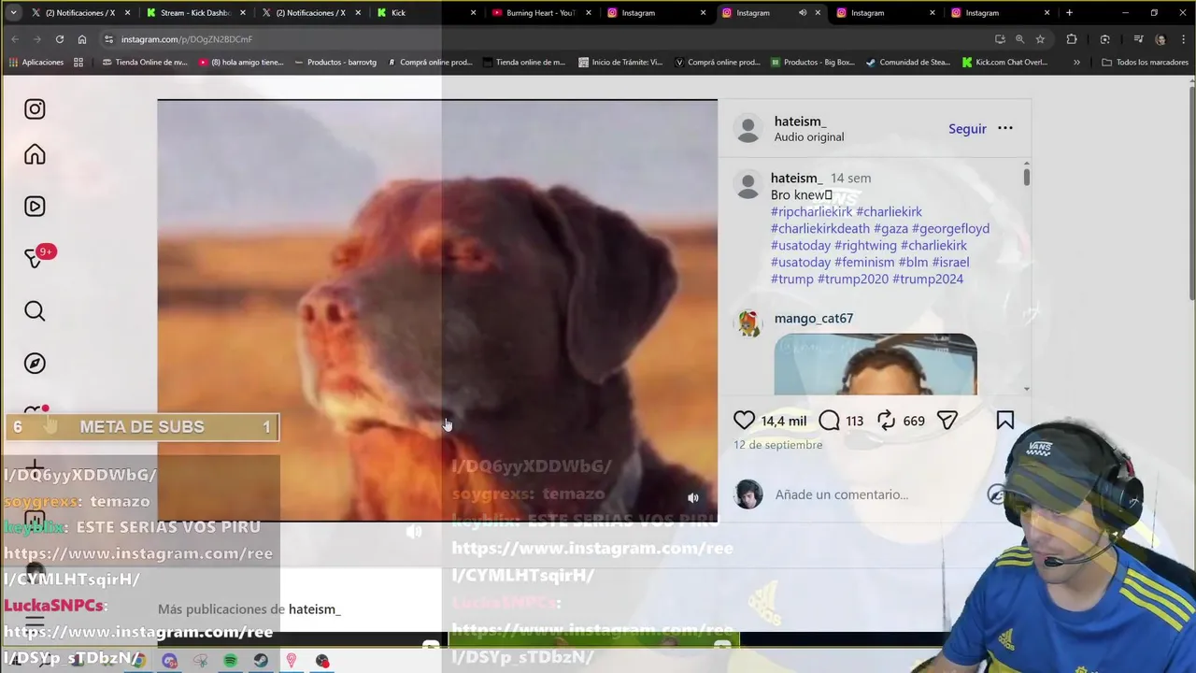Open #ripcharliekirk hashtag
Viewport: 1196px width, 673px height.
pos(811,211)
